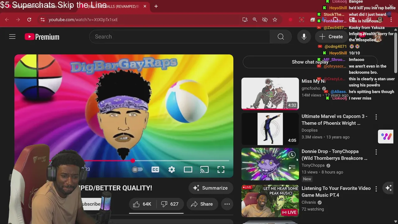
Task: Open the zoom magnifier in address bar
Action: 255,20
